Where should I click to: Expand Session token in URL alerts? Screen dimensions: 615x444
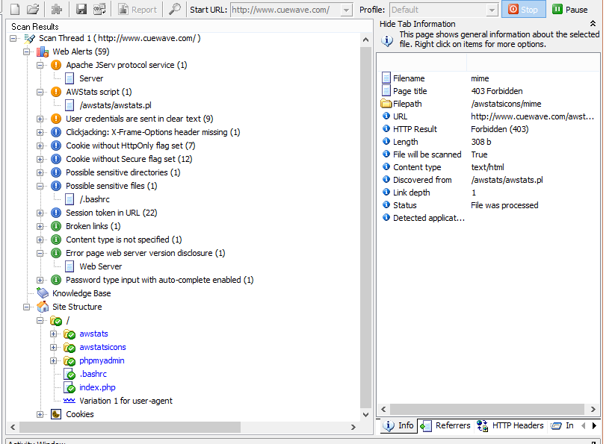click(x=40, y=213)
